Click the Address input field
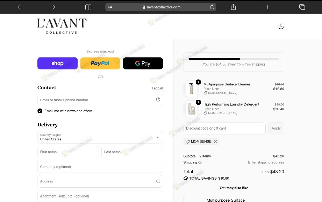 click(100, 181)
